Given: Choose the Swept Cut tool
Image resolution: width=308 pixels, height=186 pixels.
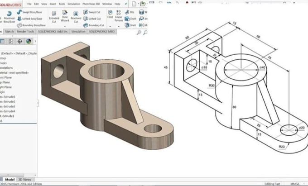Looking at the screenshot, I should pos(92,12).
